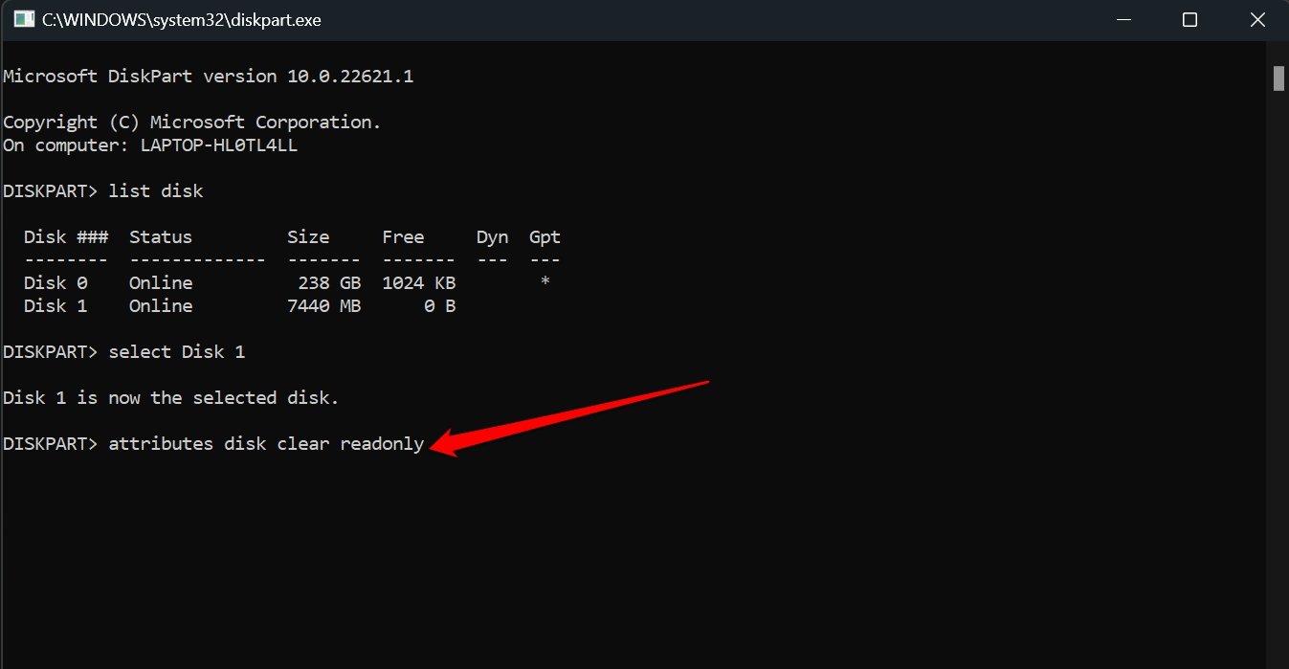Click the Online status of Disk 0
The width and height of the screenshot is (1289, 669).
[161, 282]
